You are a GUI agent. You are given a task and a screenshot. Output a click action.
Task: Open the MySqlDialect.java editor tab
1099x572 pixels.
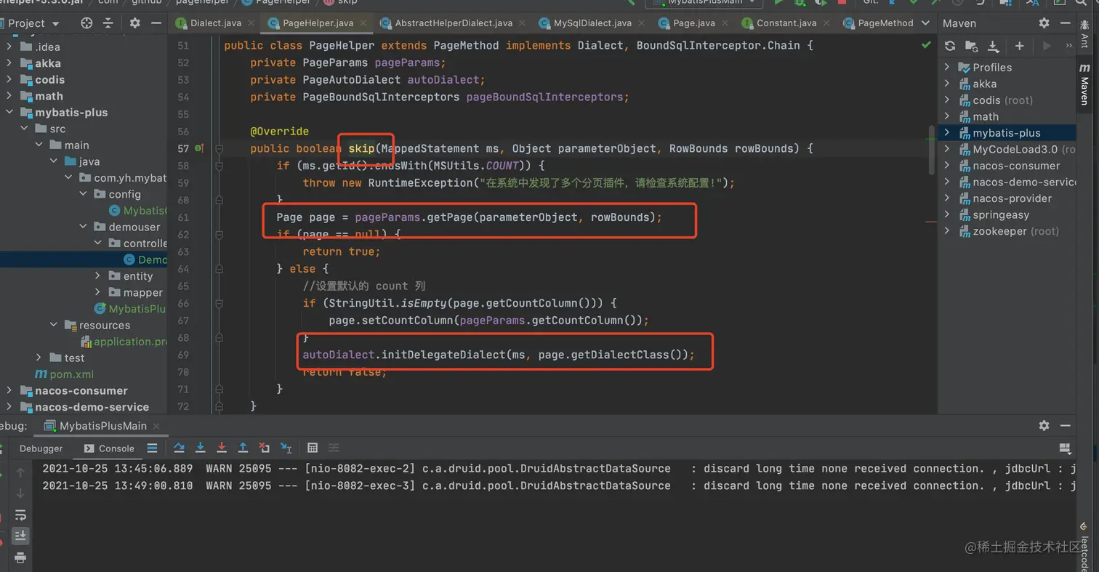[x=594, y=23]
